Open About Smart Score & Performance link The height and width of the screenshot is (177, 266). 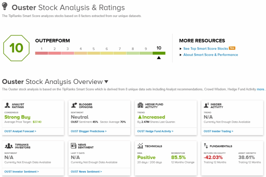point(210,55)
